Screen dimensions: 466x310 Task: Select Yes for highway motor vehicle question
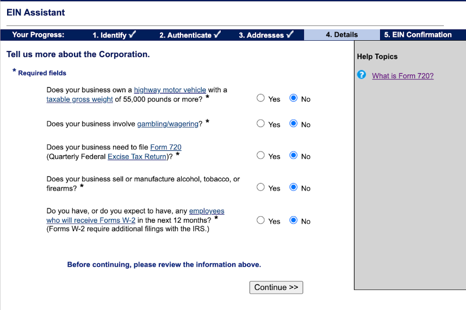(x=261, y=98)
